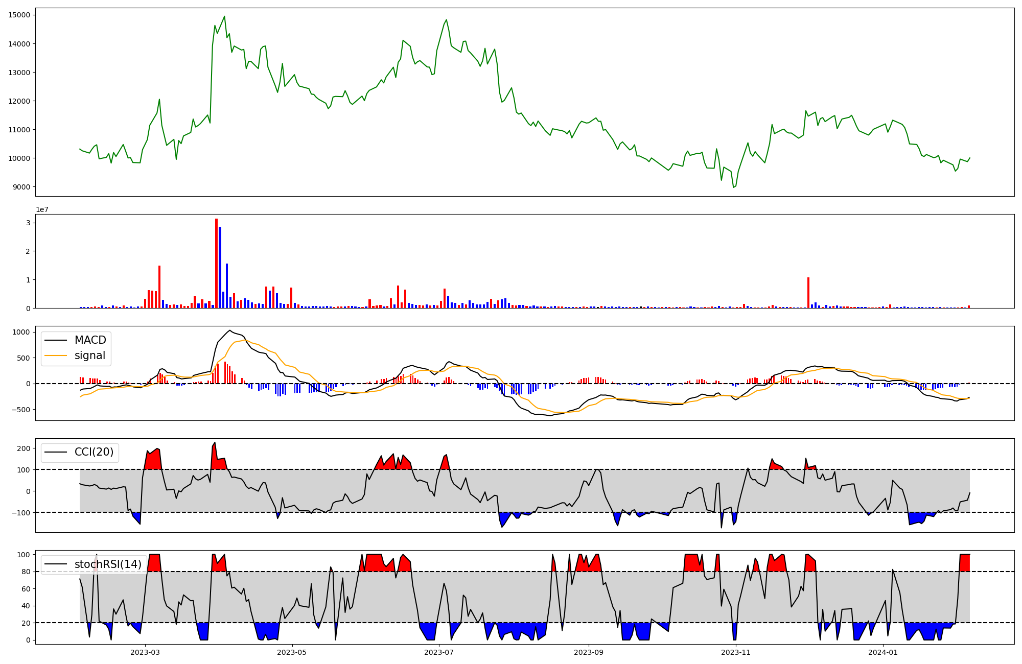Click the 200 tick on CCI axis

[24, 448]
